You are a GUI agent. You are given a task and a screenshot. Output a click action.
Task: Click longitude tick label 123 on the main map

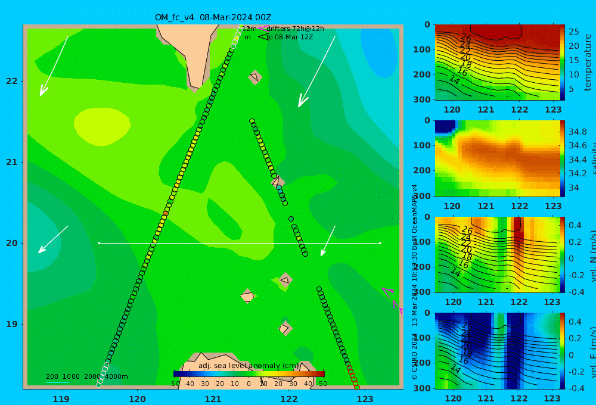coord(365,399)
